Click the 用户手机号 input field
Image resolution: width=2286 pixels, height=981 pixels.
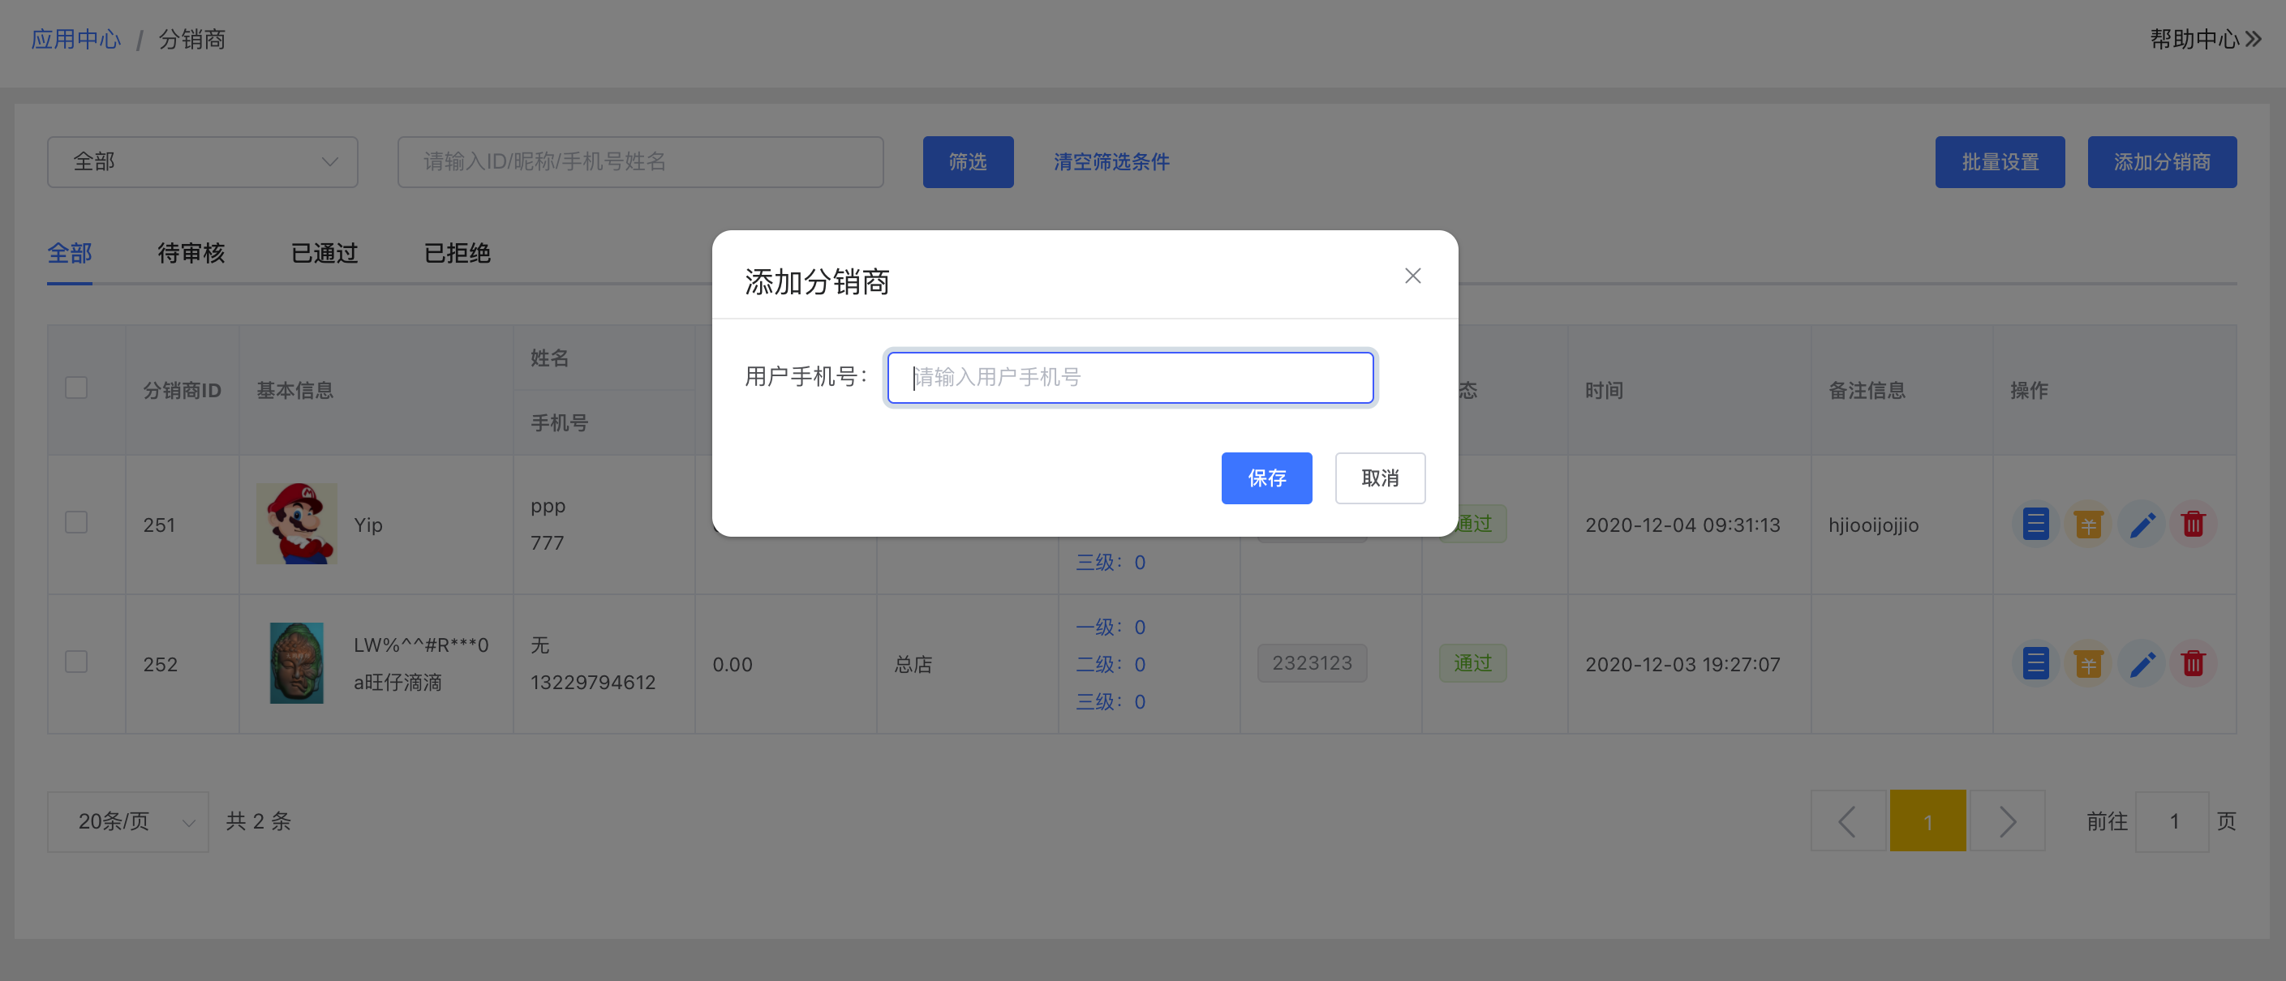click(x=1130, y=378)
